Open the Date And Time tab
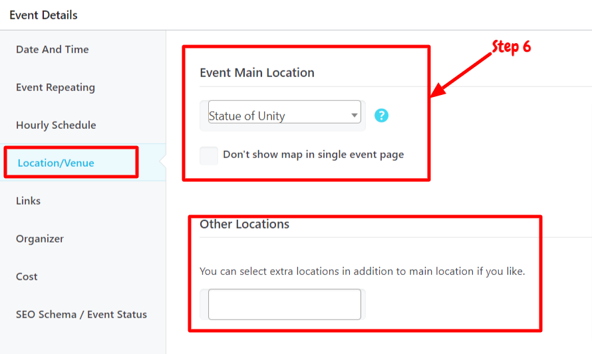Viewport: 592px width, 354px height. 53,49
